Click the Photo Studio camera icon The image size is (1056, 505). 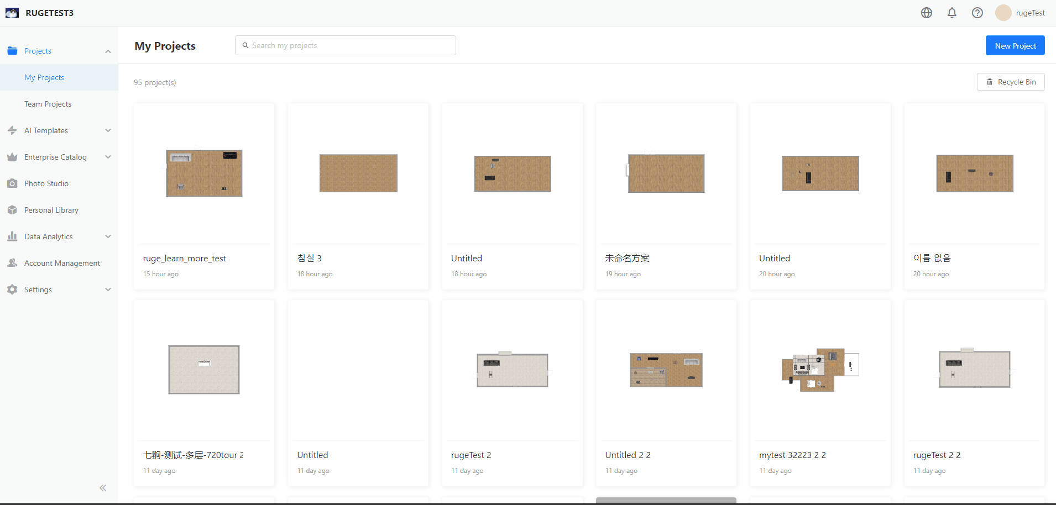click(12, 183)
